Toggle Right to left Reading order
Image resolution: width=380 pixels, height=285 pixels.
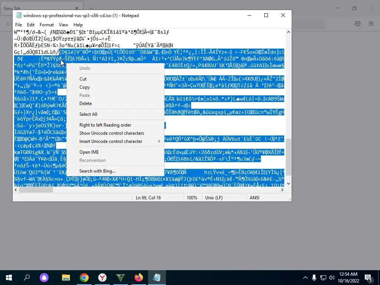click(115, 125)
